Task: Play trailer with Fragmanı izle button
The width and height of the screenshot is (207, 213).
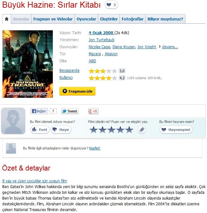Action: coord(77,91)
